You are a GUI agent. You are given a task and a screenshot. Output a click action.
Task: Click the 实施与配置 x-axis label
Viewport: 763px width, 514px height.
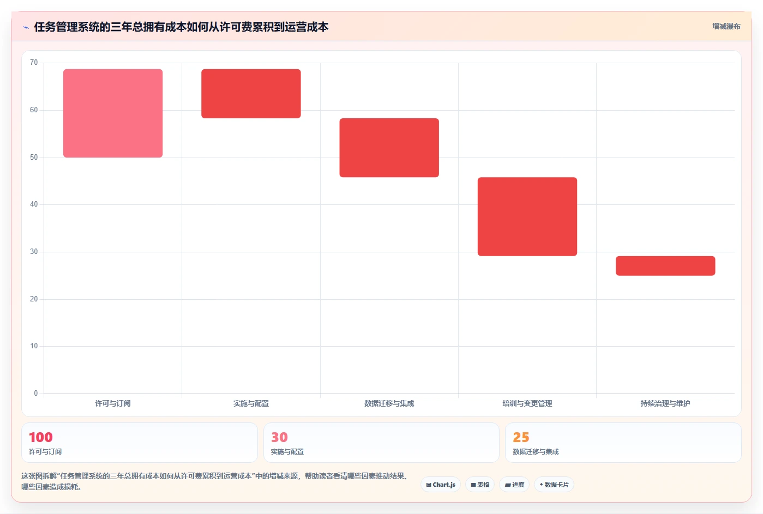pos(251,403)
